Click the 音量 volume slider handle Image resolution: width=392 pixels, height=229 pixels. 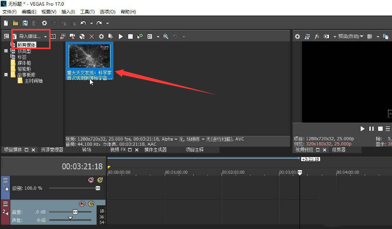(75, 212)
